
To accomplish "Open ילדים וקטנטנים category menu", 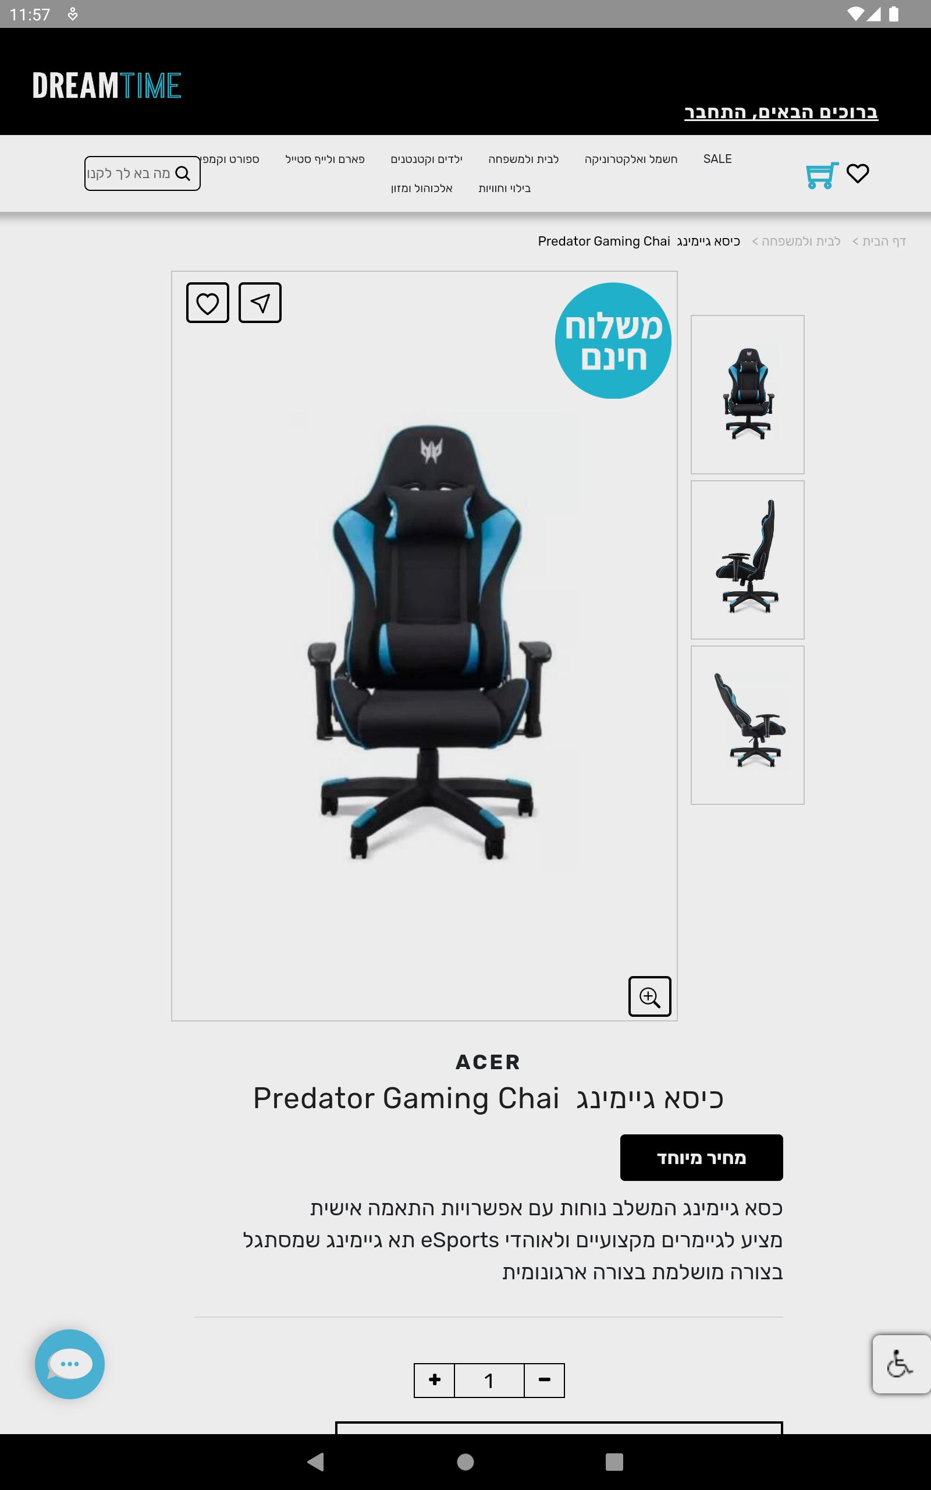I will [426, 159].
